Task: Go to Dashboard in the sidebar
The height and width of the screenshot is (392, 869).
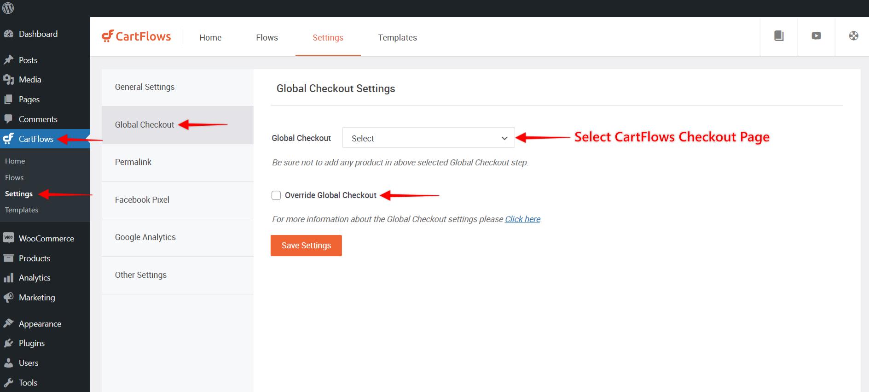Action: point(38,34)
